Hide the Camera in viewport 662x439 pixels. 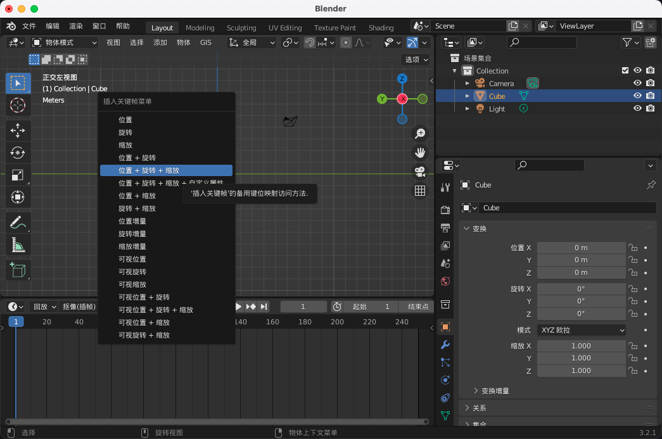coord(637,83)
